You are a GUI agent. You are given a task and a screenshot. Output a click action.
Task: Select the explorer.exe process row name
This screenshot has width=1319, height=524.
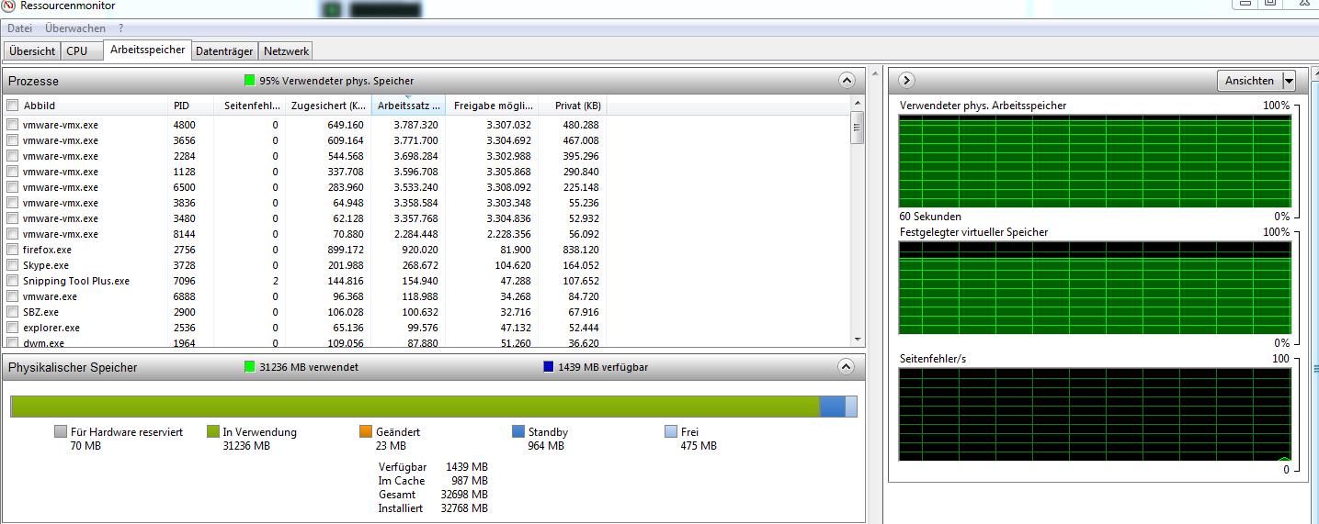tap(51, 328)
